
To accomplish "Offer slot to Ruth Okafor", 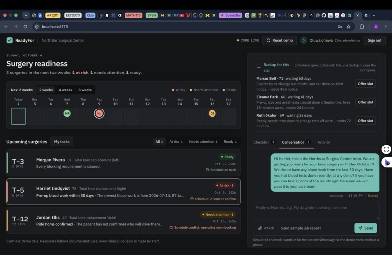I will (x=365, y=121).
